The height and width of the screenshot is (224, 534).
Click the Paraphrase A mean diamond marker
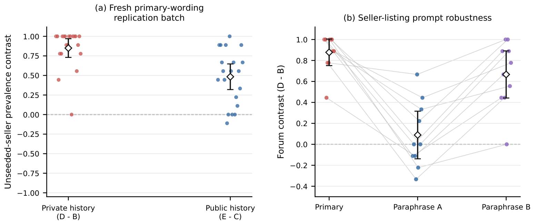pos(418,135)
